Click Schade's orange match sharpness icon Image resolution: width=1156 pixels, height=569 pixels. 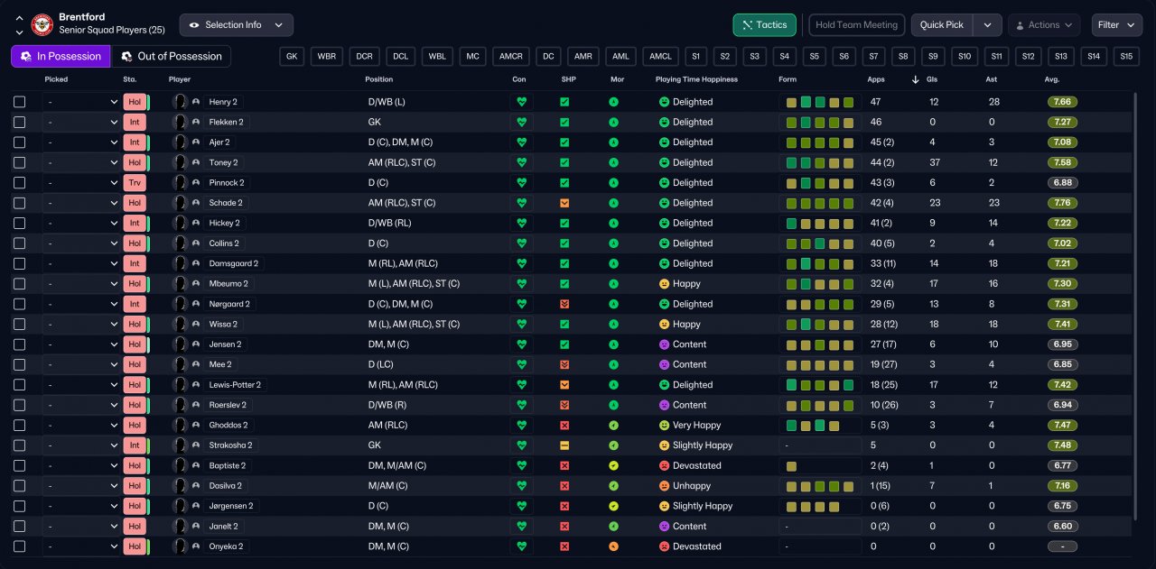click(564, 203)
